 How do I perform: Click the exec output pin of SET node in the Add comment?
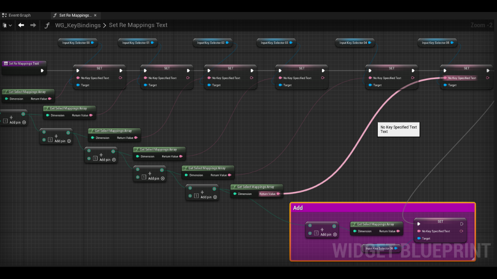(462, 224)
